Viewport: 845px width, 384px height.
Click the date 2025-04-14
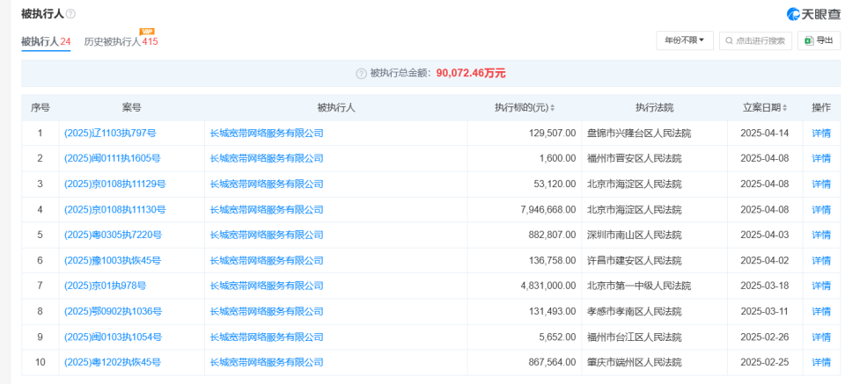pos(764,134)
